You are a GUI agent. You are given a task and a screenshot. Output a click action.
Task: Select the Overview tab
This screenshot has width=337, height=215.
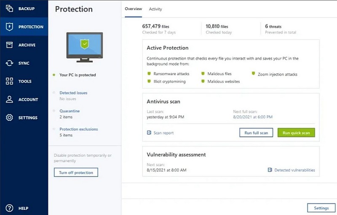point(134,9)
